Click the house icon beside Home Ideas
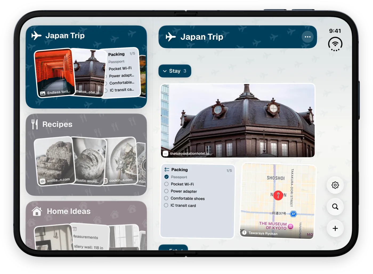373x274 pixels. point(37,211)
